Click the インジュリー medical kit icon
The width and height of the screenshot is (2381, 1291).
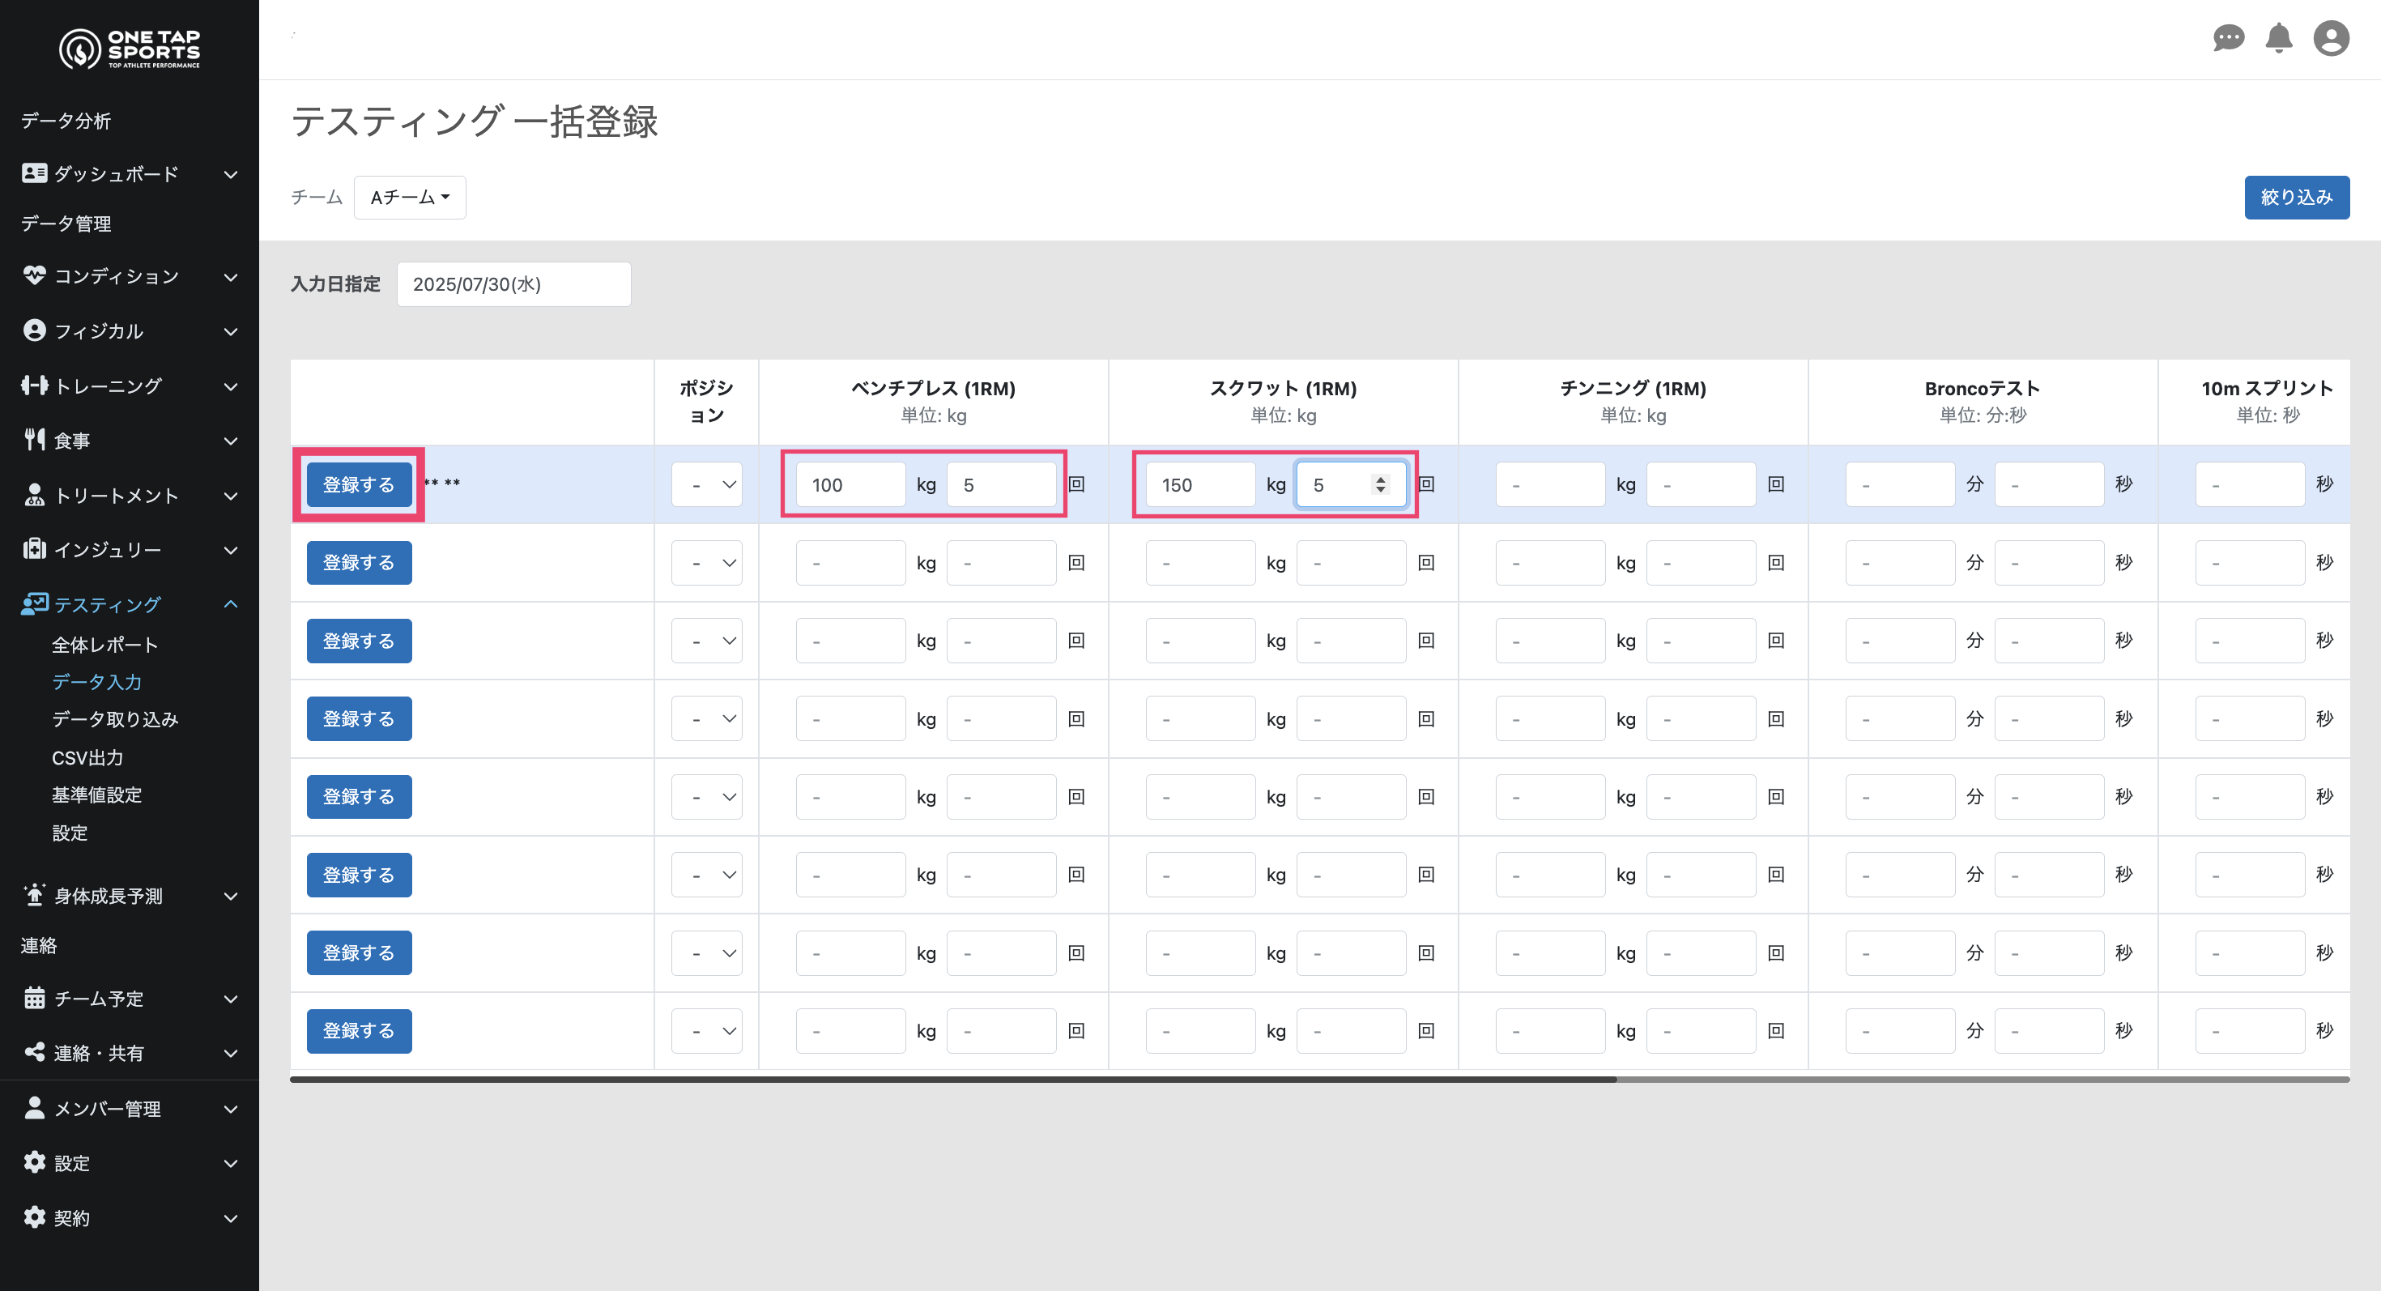(34, 549)
